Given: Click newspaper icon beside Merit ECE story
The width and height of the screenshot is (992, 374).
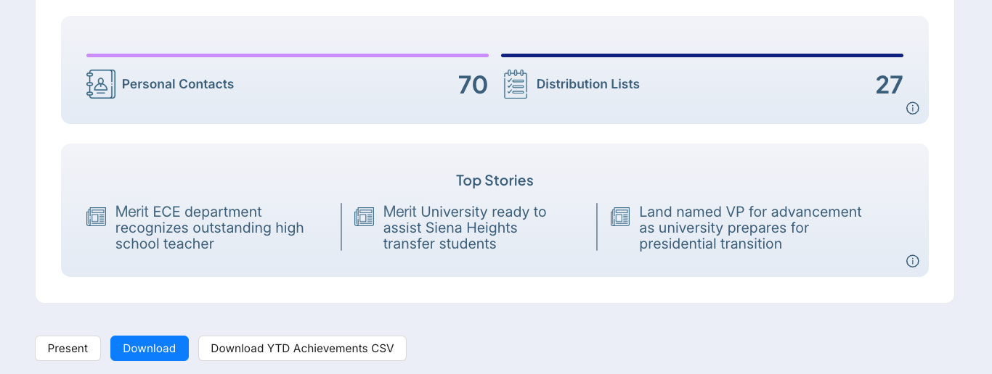Looking at the screenshot, I should (x=96, y=217).
